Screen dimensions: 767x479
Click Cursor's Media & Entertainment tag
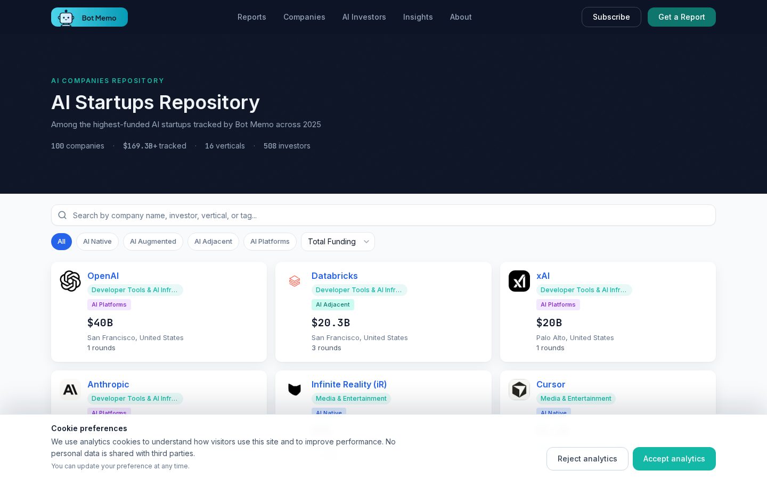click(x=576, y=399)
